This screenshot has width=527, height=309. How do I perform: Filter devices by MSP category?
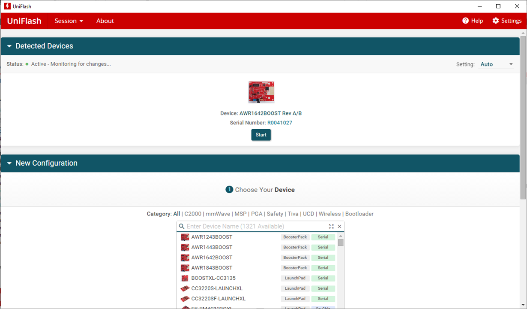point(240,214)
